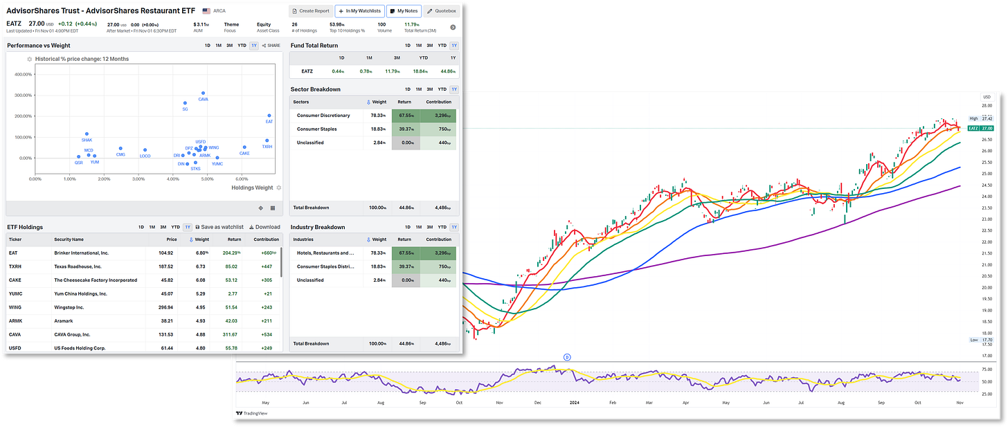Share the Performance vs Weight chart
Viewport: 1008px width, 427px height.
271,46
